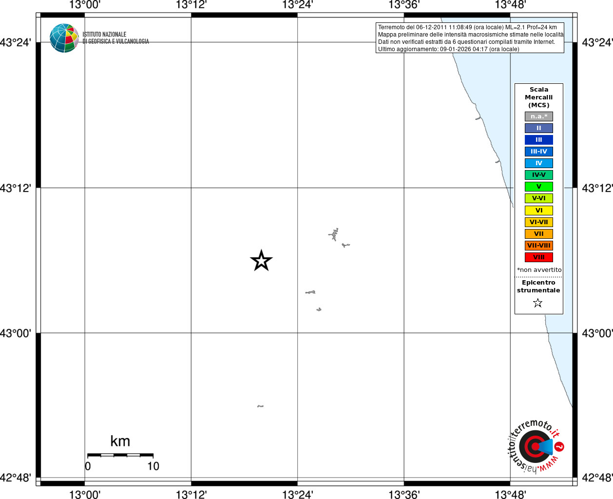
Task: Select the VII orange swatch
Action: click(539, 234)
